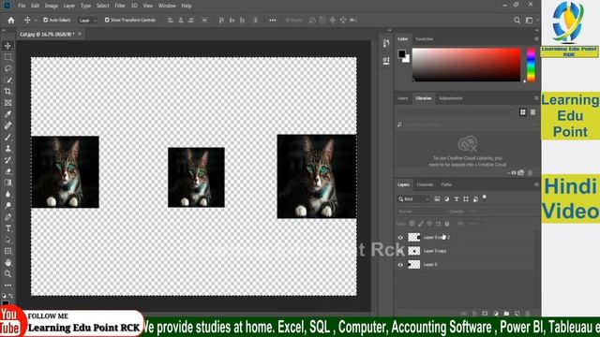
Task: Toggle layer filtering on/off switch
Action: tap(485, 198)
